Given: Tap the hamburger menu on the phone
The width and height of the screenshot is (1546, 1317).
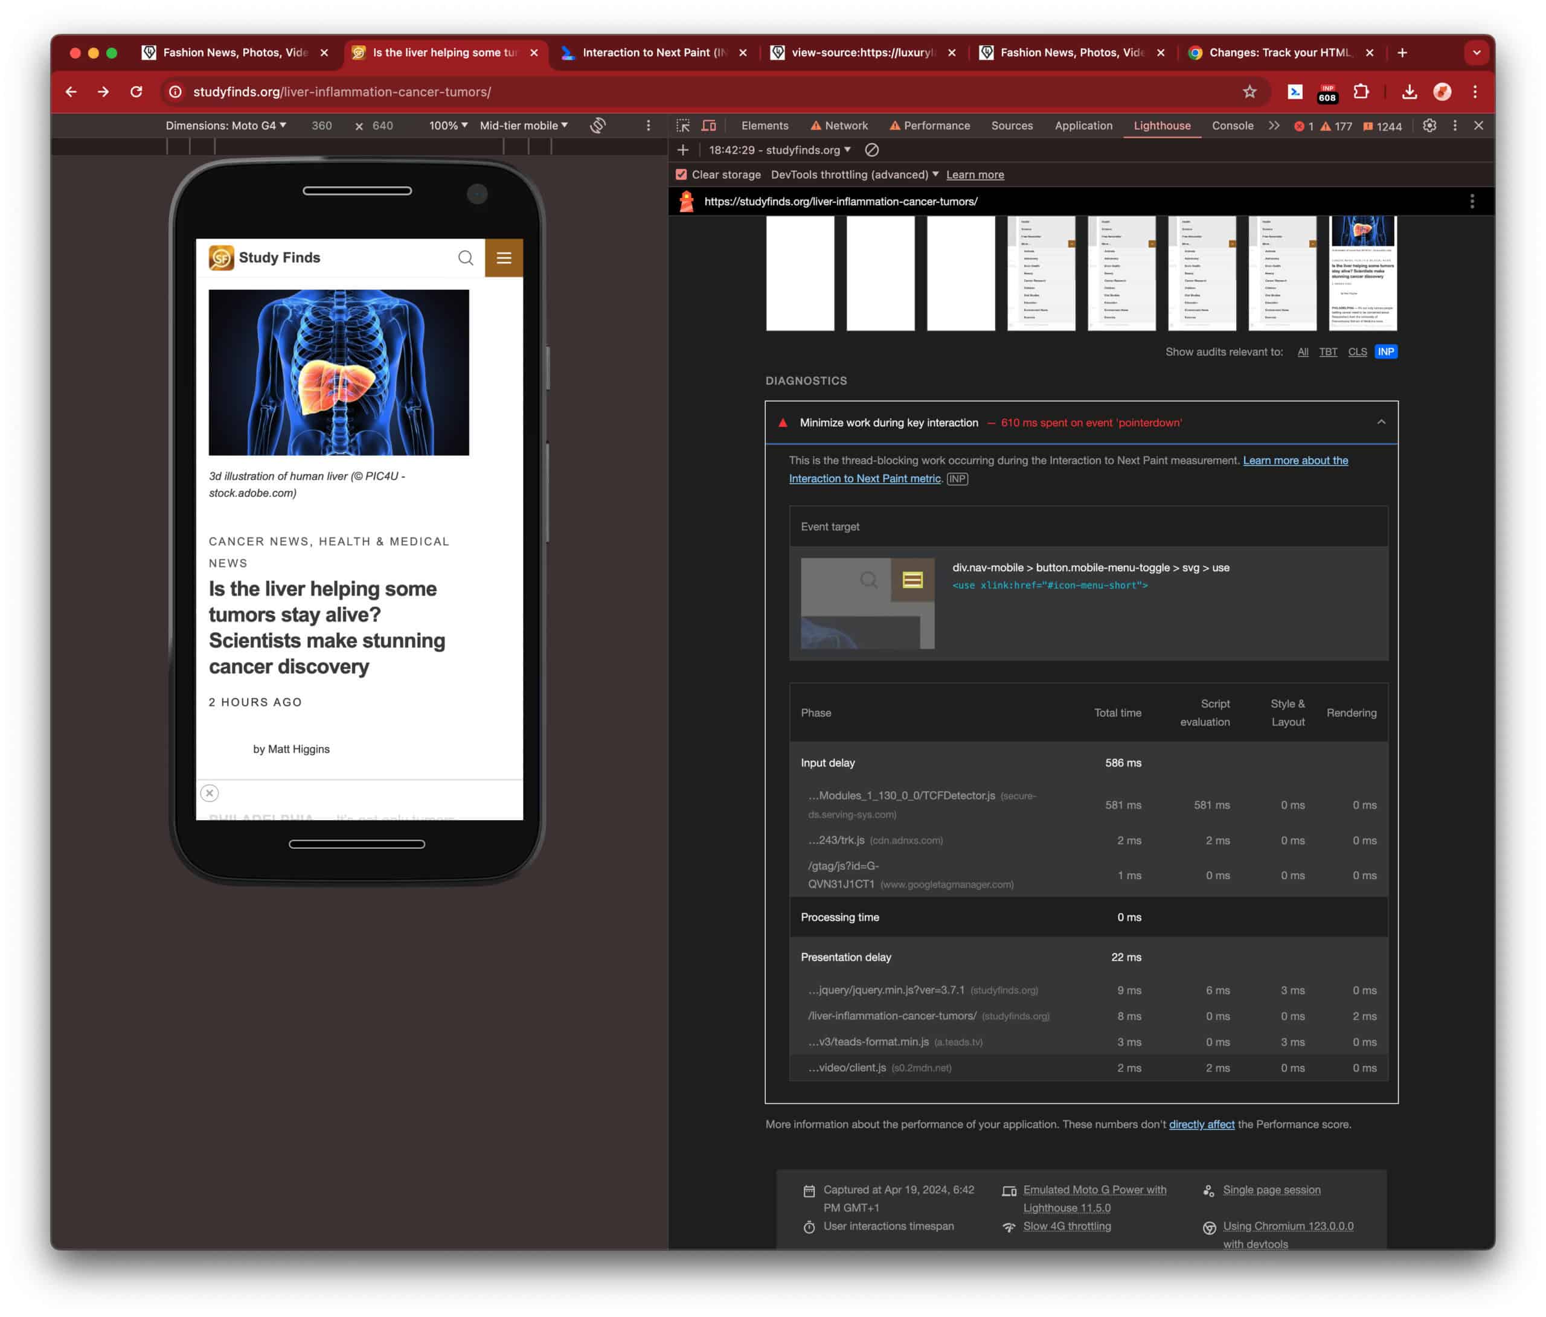Looking at the screenshot, I should pyautogui.click(x=504, y=257).
